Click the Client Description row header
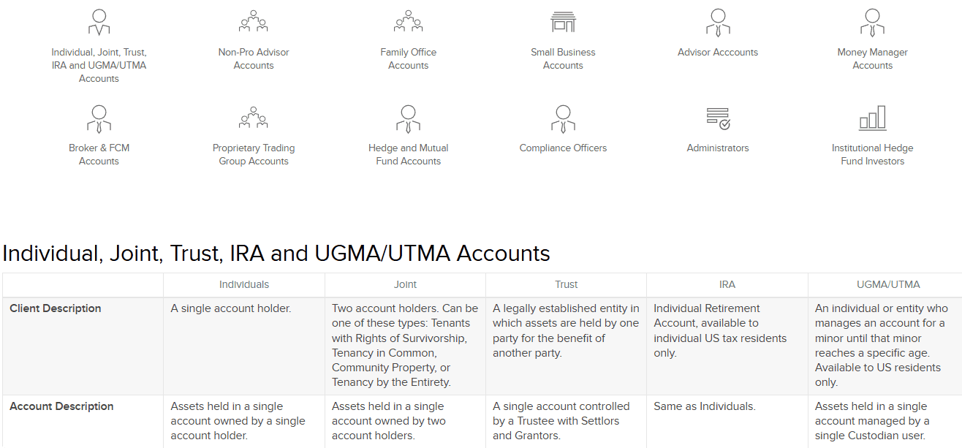962x448 pixels. [x=55, y=308]
